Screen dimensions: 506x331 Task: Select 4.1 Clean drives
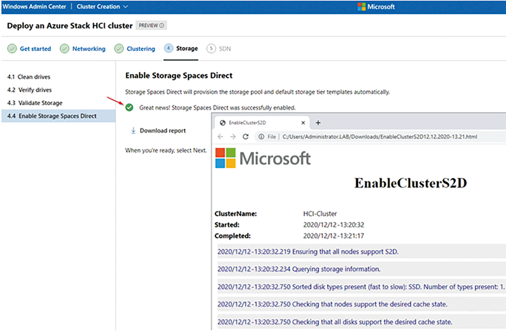(x=29, y=77)
